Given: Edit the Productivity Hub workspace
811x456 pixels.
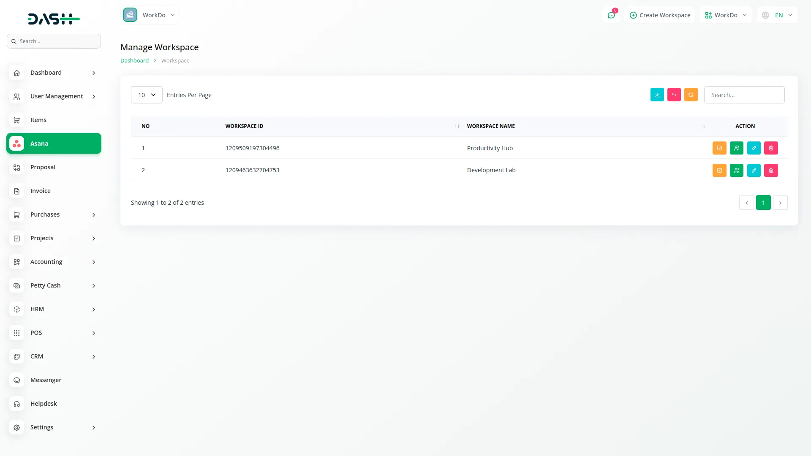Looking at the screenshot, I should point(754,148).
